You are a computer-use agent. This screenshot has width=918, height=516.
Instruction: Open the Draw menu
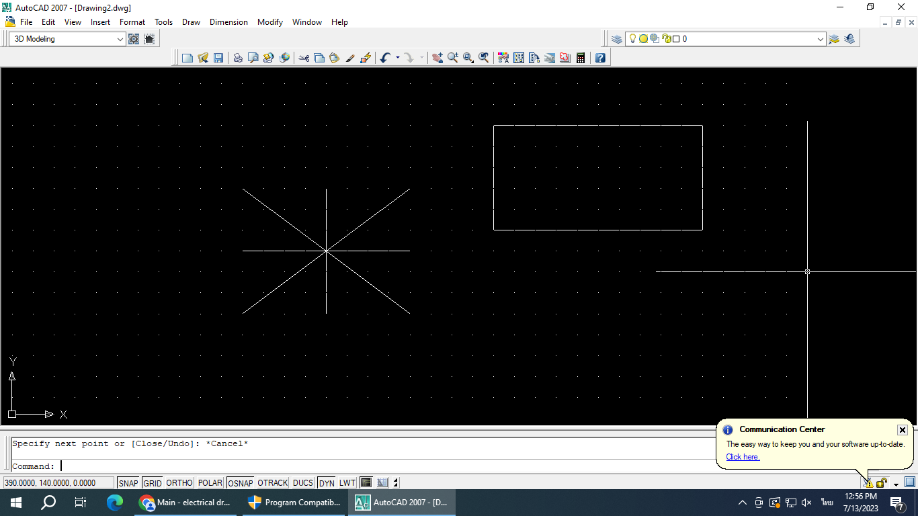[192, 22]
